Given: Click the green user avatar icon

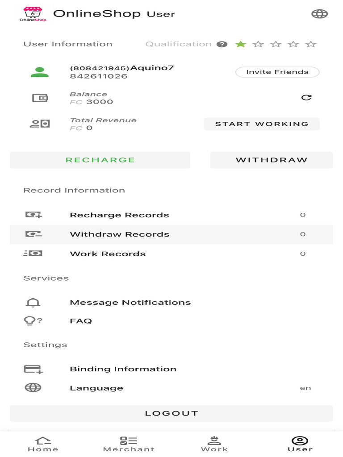Looking at the screenshot, I should point(40,72).
